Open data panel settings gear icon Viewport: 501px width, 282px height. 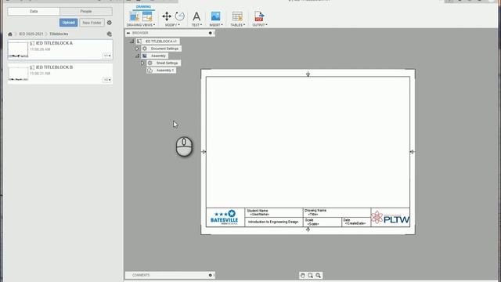coord(110,23)
